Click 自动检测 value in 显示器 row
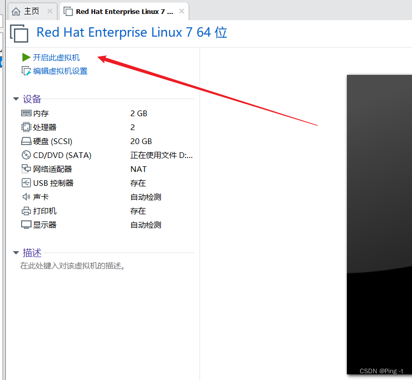The image size is (412, 380). point(146,225)
